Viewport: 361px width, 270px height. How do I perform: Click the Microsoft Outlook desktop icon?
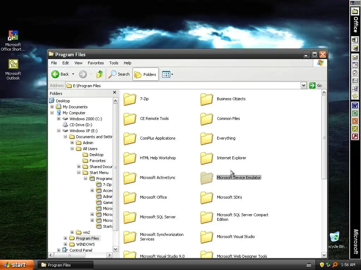point(13,70)
